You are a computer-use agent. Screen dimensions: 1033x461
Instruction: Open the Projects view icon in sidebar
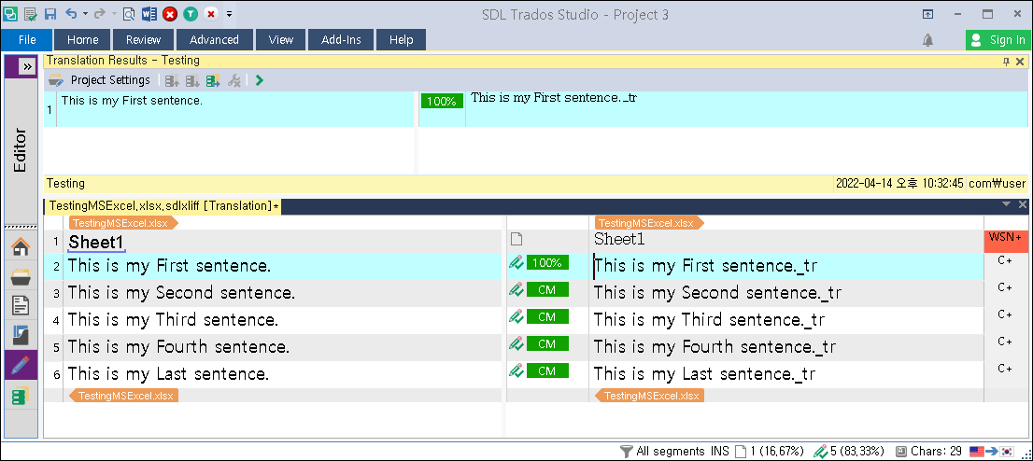point(21,276)
